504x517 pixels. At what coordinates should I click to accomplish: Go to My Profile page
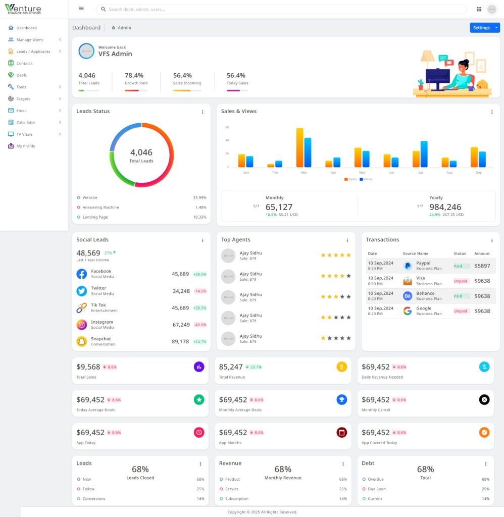point(25,146)
